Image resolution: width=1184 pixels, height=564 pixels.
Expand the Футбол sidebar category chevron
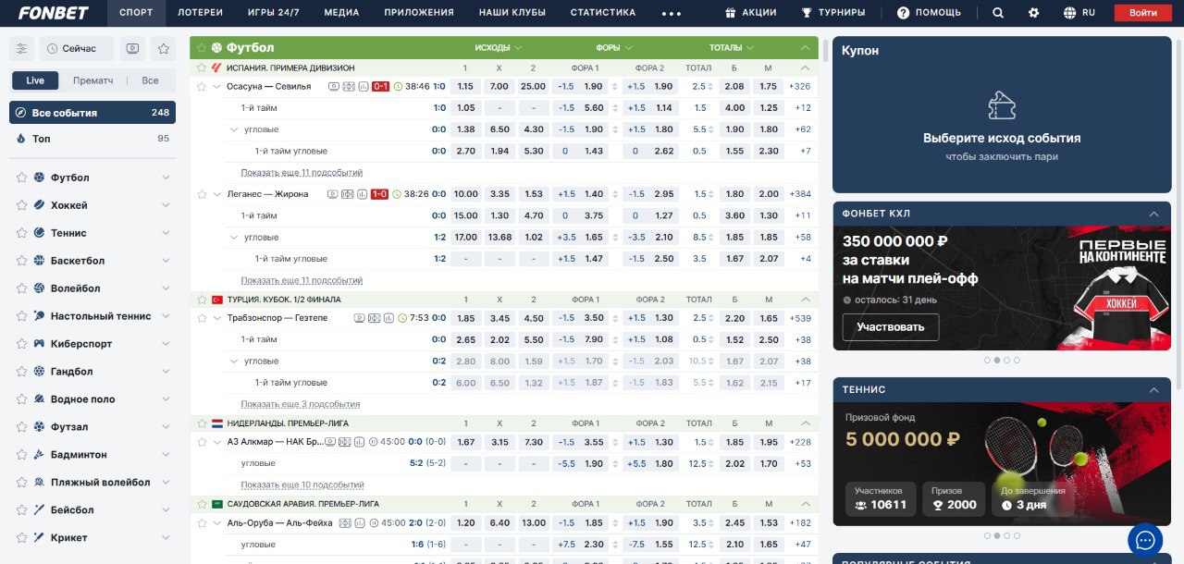[x=166, y=178]
